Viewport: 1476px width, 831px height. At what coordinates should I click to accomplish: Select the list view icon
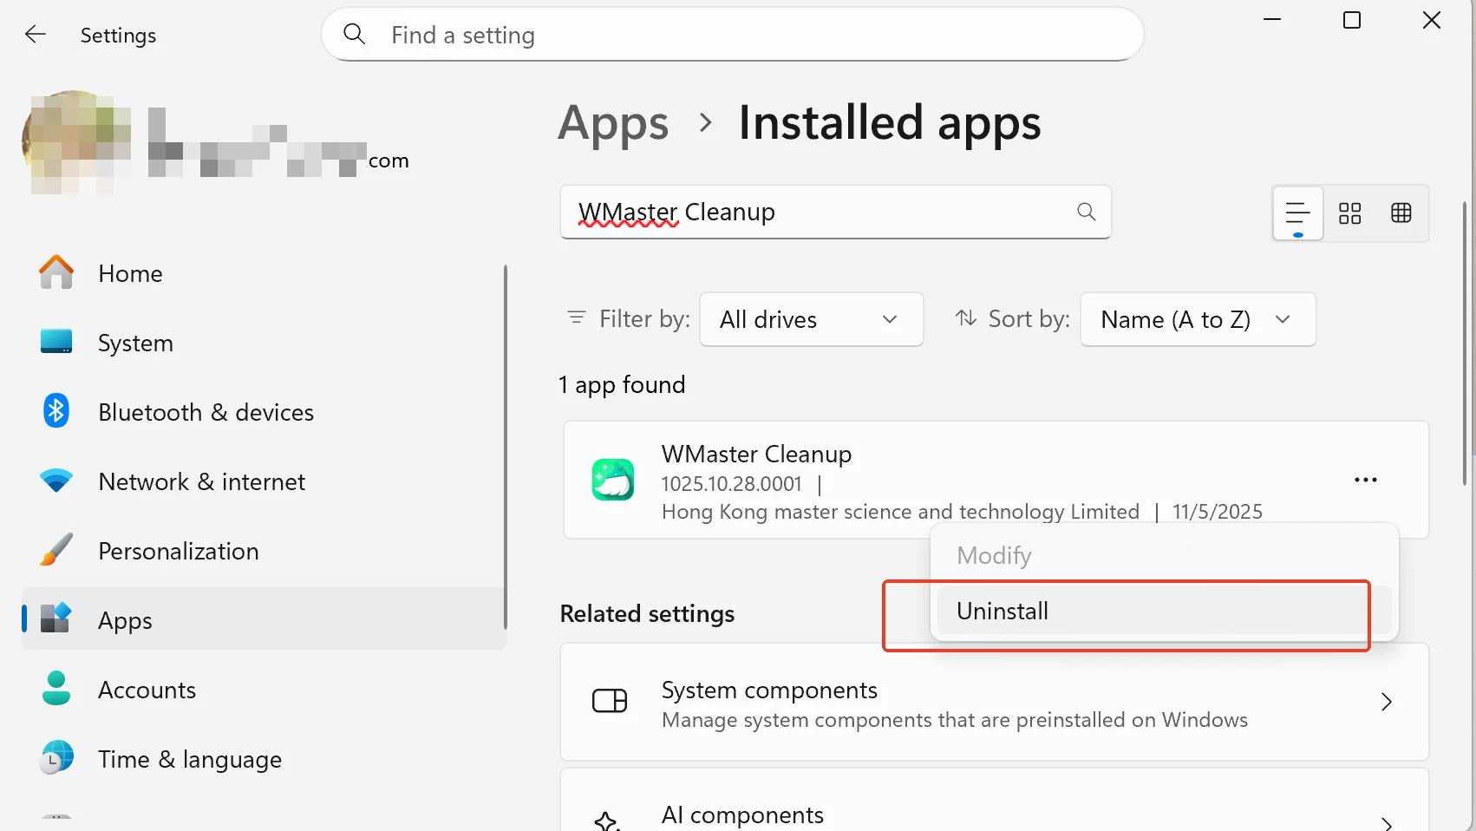click(x=1296, y=213)
